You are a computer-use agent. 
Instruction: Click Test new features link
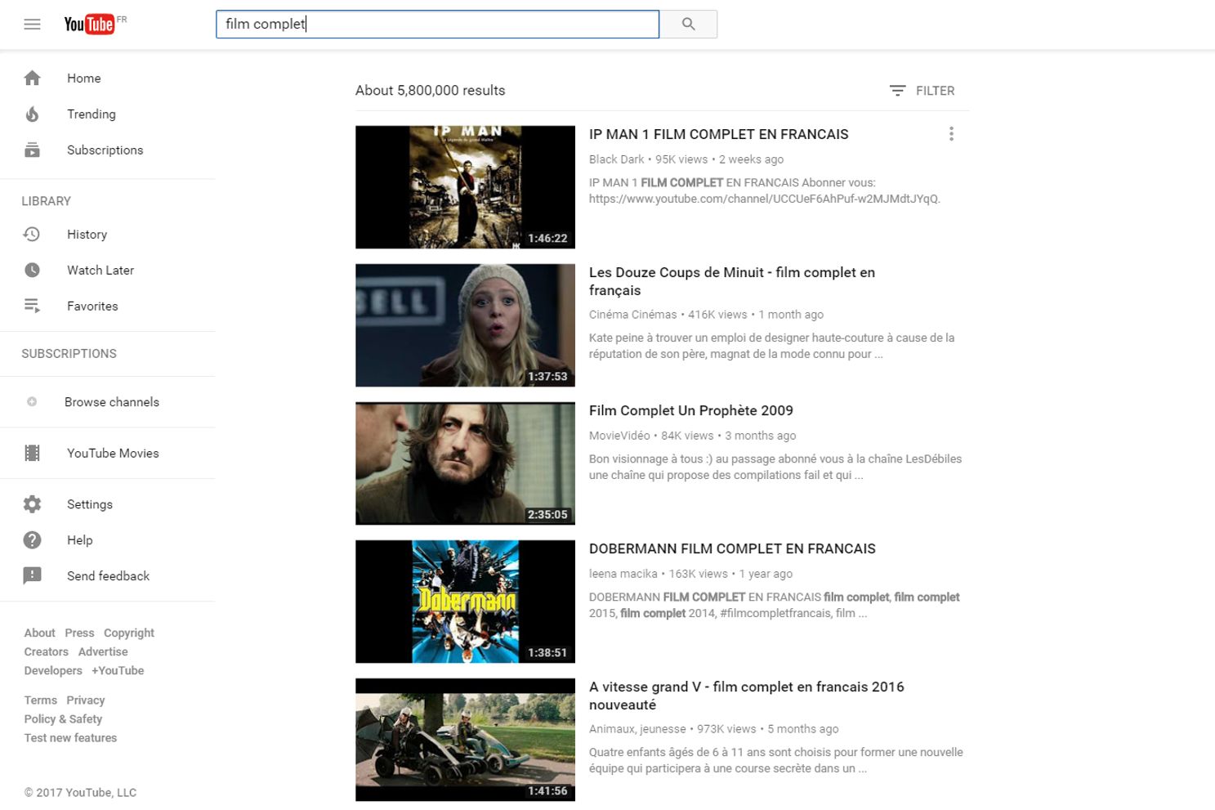[x=70, y=737]
